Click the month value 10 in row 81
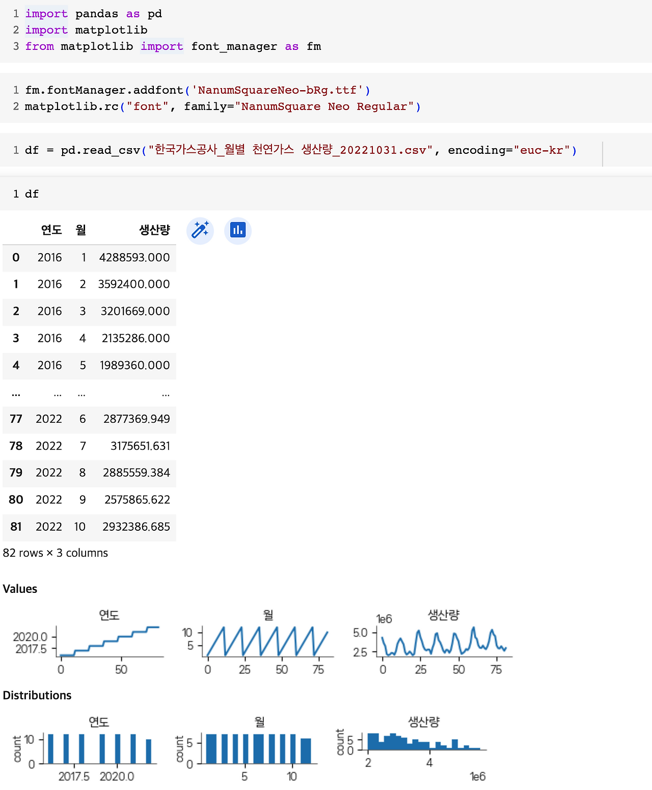652x790 pixels. [80, 527]
